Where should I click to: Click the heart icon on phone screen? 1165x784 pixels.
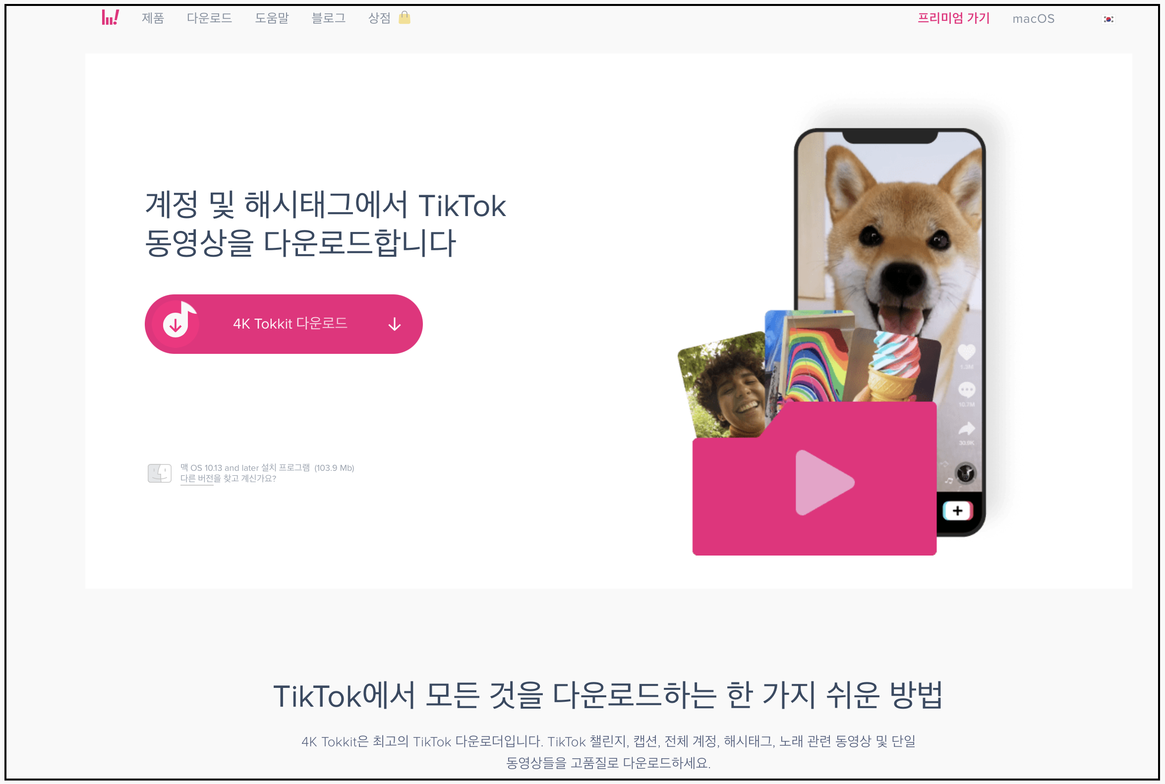[966, 352]
